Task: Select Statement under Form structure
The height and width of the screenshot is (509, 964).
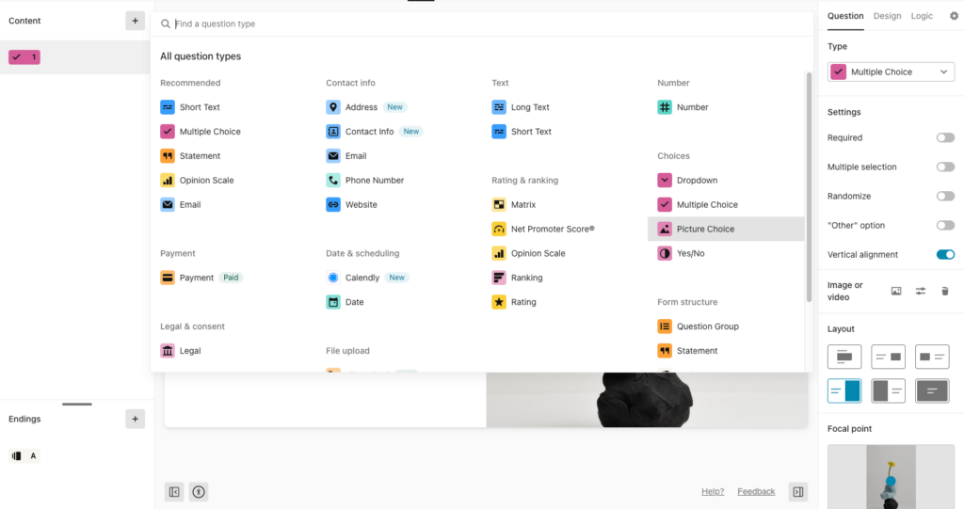Action: tap(687, 351)
